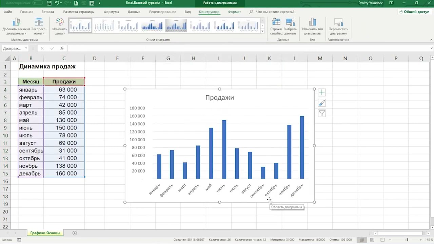Screen dimensions: 434x244
Task: Open the Файл menu
Action: pos(8,12)
